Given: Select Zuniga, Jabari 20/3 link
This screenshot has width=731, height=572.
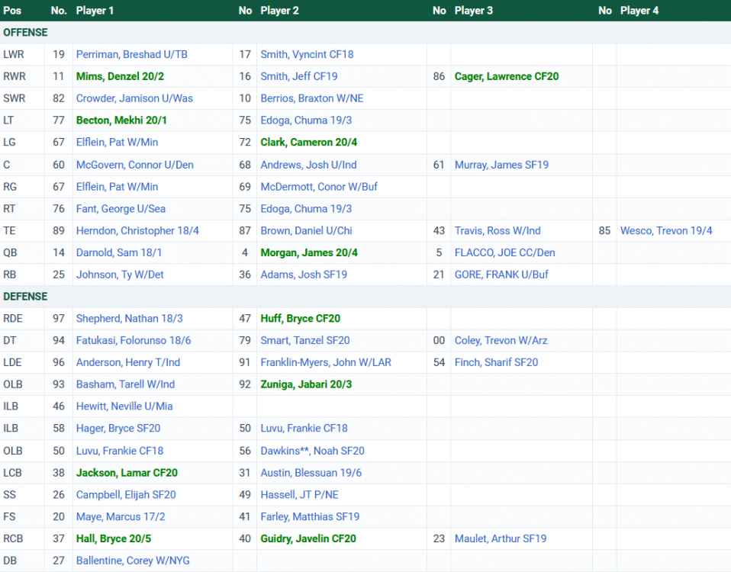Looking at the screenshot, I should [306, 384].
